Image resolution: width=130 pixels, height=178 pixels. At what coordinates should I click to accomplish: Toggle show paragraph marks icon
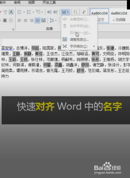click(84, 12)
